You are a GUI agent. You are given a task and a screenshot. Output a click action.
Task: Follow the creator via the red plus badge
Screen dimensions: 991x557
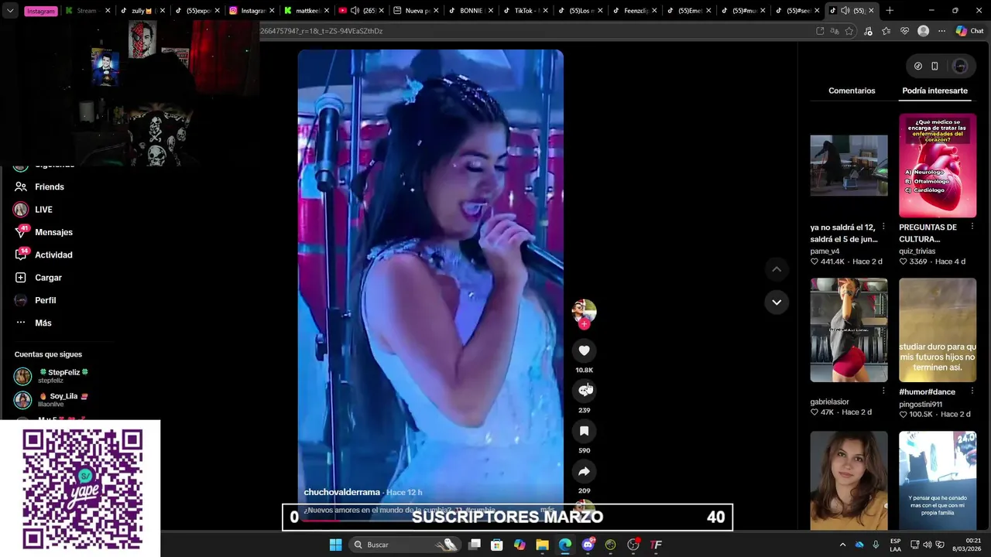[x=584, y=324]
